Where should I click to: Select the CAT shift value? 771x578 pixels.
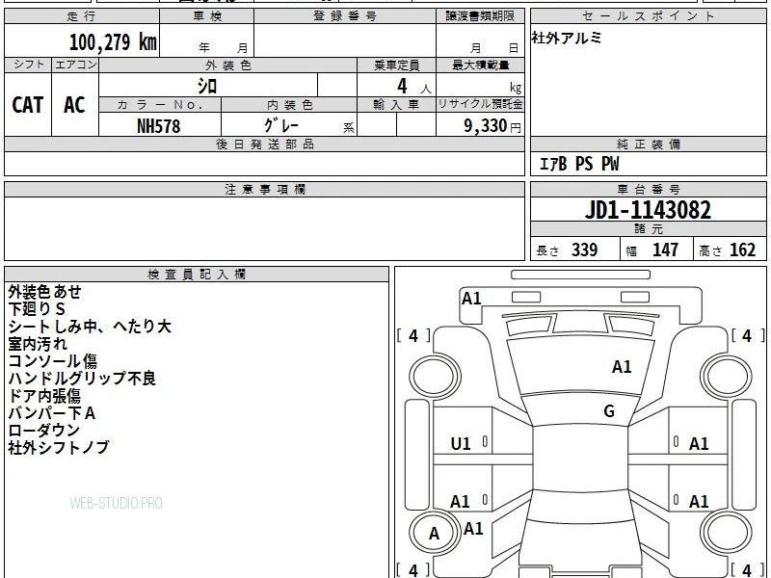pos(28,105)
